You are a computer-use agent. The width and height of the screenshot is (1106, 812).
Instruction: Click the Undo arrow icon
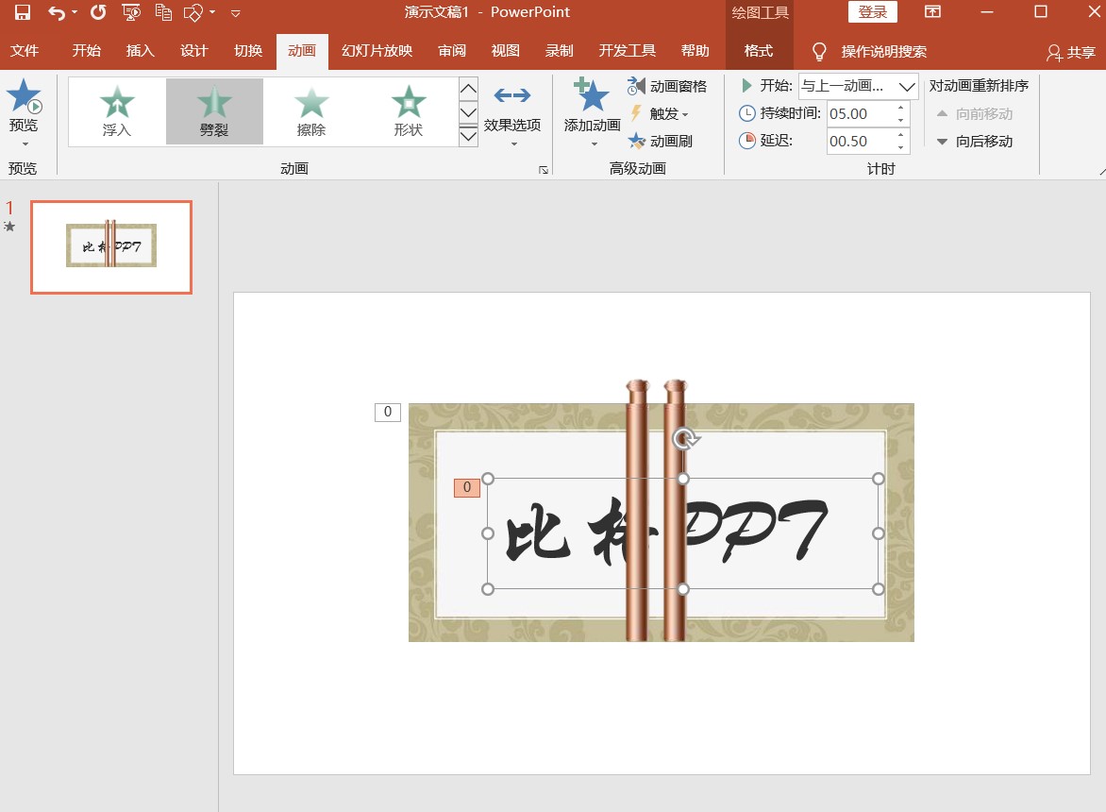(55, 12)
